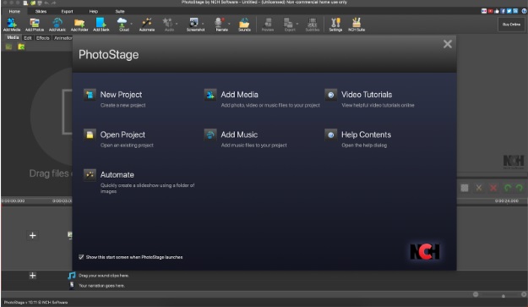Click the YouTube icon in top-right bar
This screenshot has height=307, width=528.
[490, 11]
